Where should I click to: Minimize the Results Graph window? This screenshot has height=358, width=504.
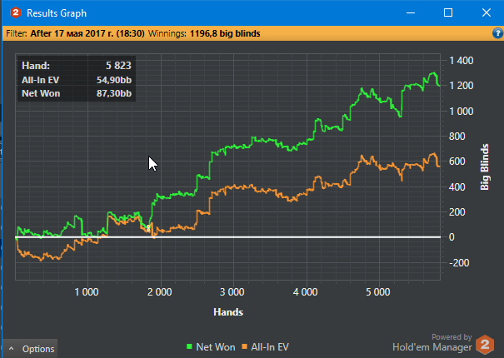click(411, 12)
